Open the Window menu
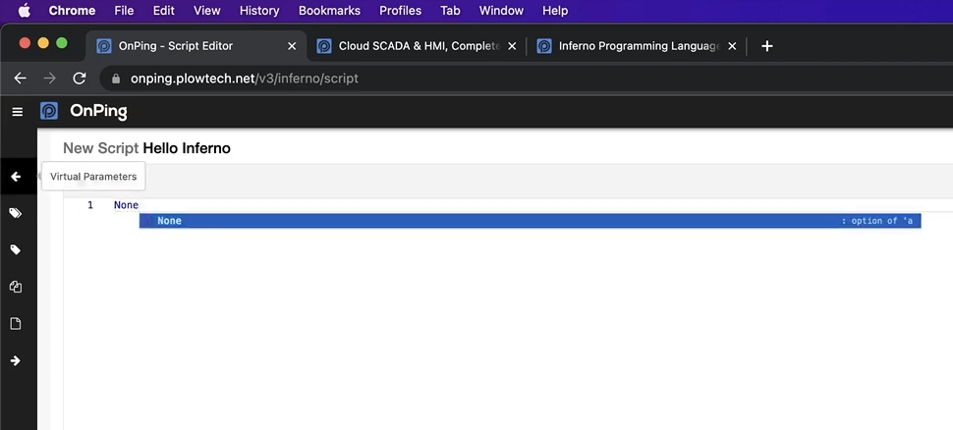Viewport: 953px width, 430px height. pos(501,11)
